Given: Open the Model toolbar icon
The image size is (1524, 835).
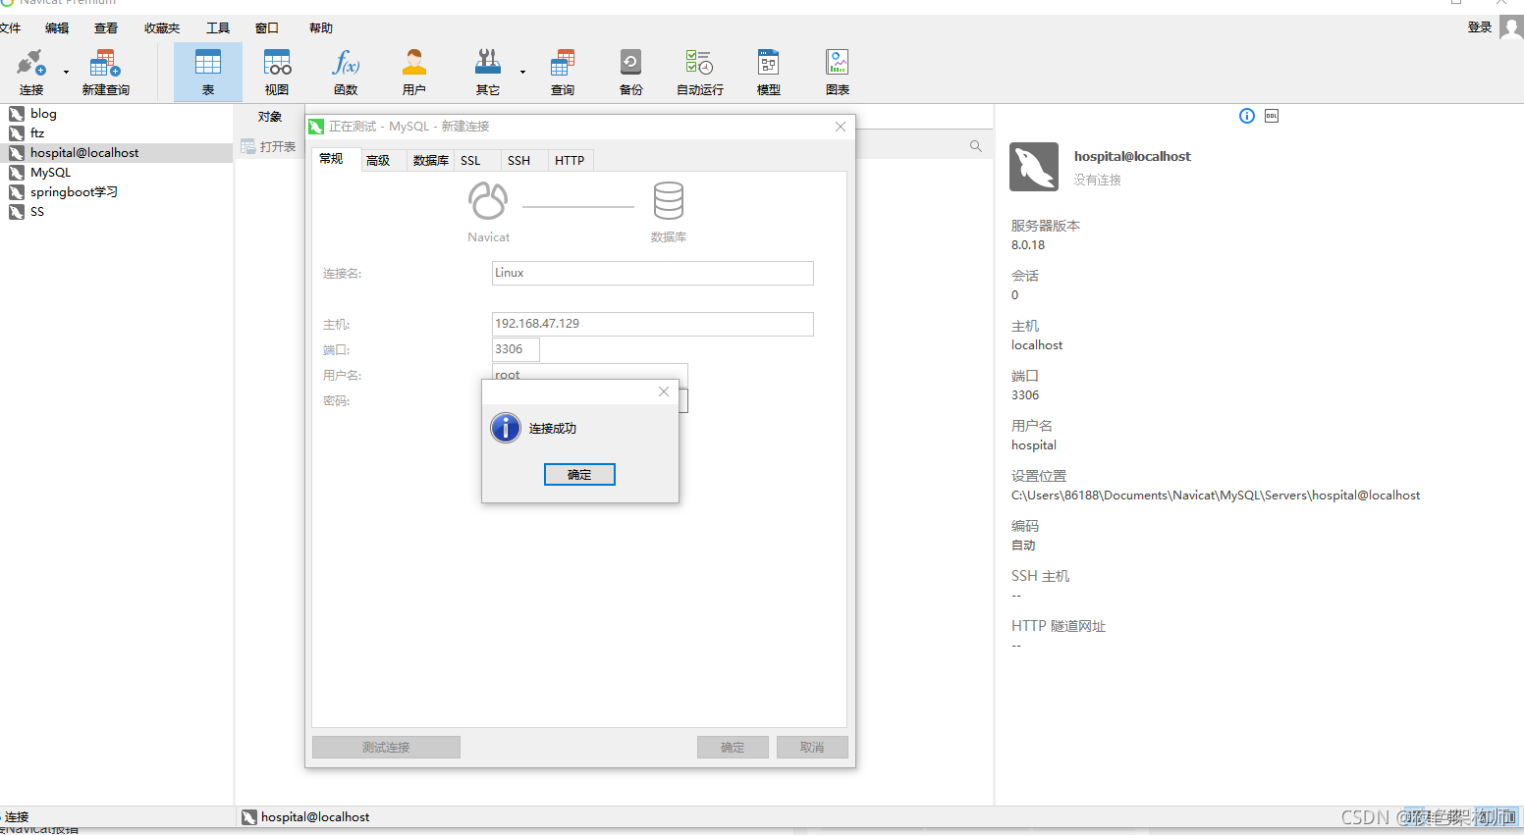Looking at the screenshot, I should pyautogui.click(x=768, y=73).
